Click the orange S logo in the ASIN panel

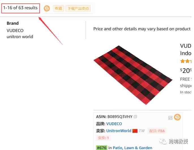click(177, 117)
